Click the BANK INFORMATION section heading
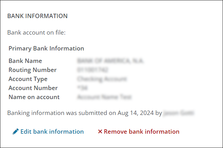223x148 pixels. [37, 16]
